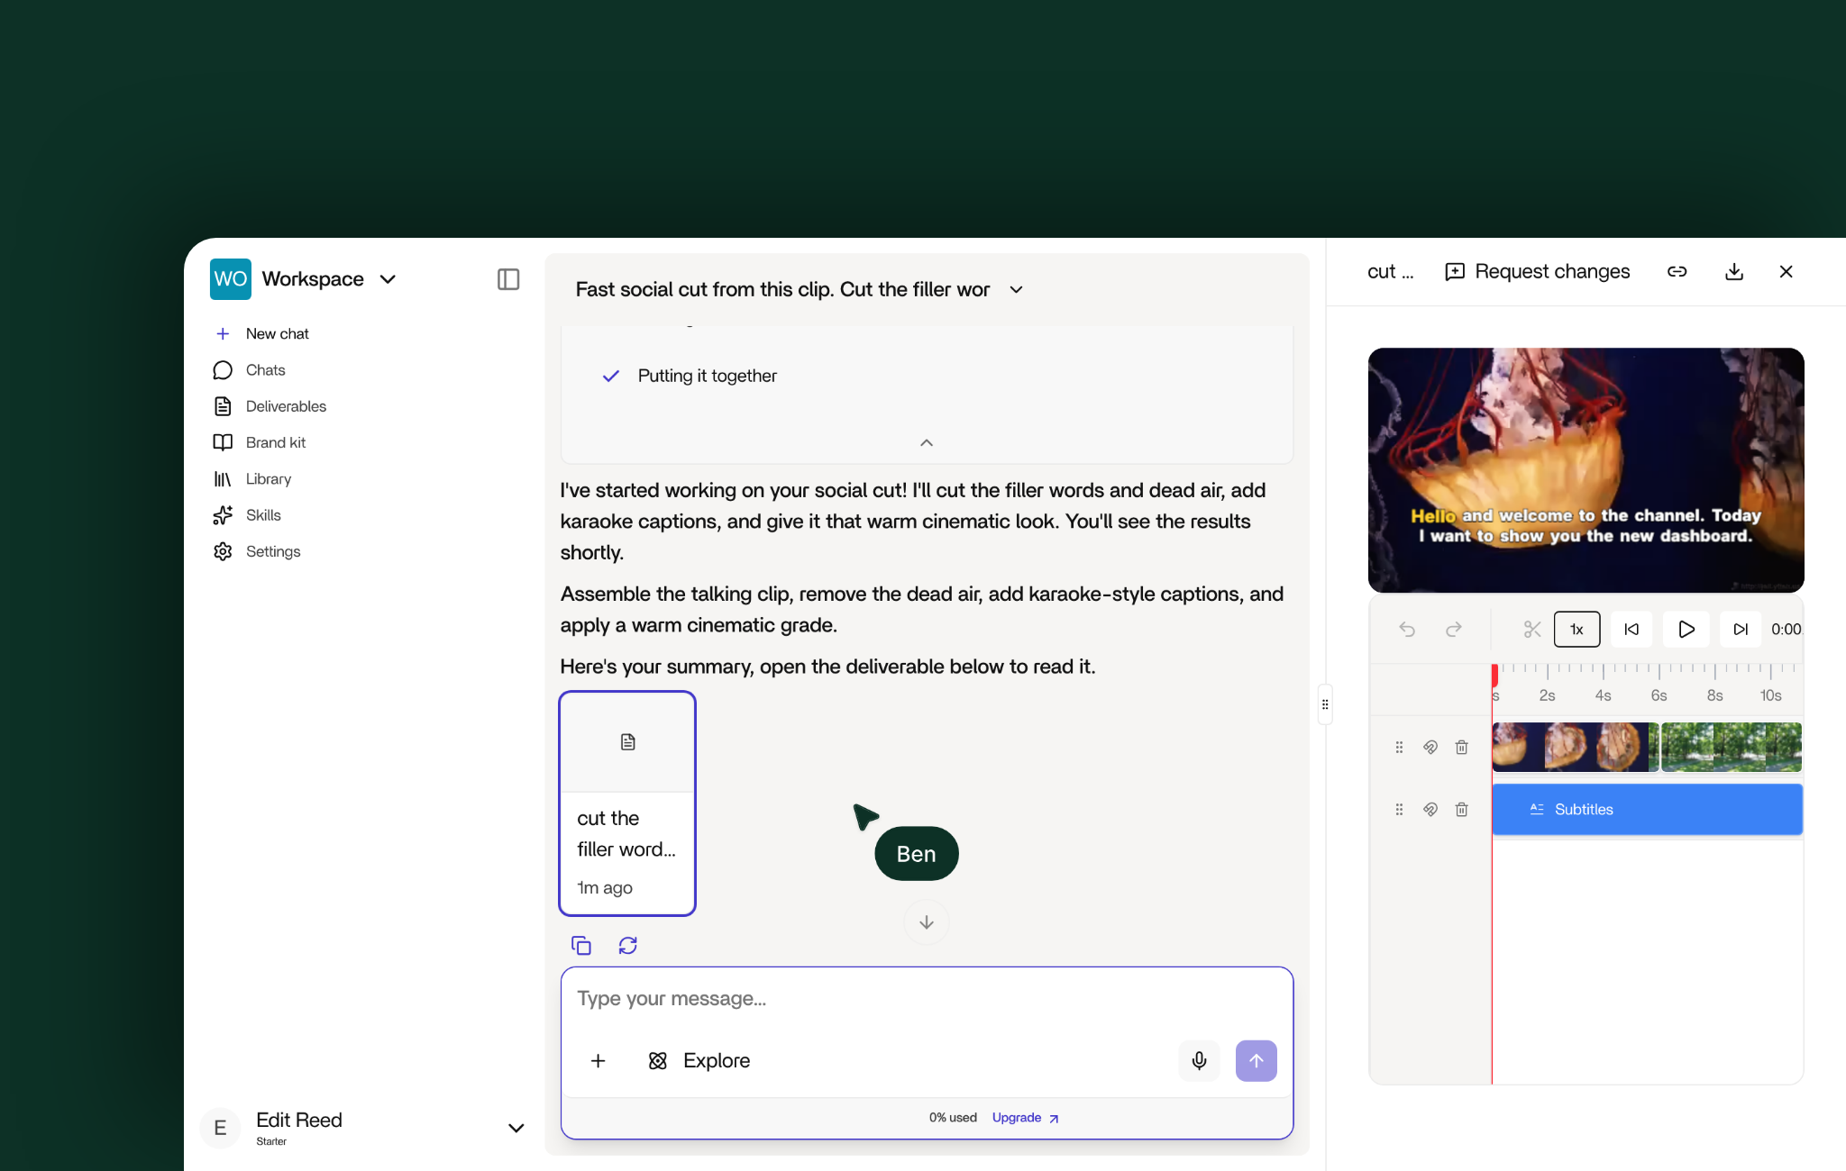Viewport: 1846px width, 1171px height.
Task: Redo the timeline edit
Action: 1454,629
